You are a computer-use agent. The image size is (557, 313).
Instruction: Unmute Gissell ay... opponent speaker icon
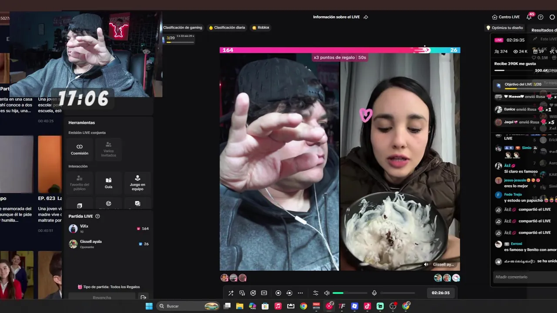[426, 264]
